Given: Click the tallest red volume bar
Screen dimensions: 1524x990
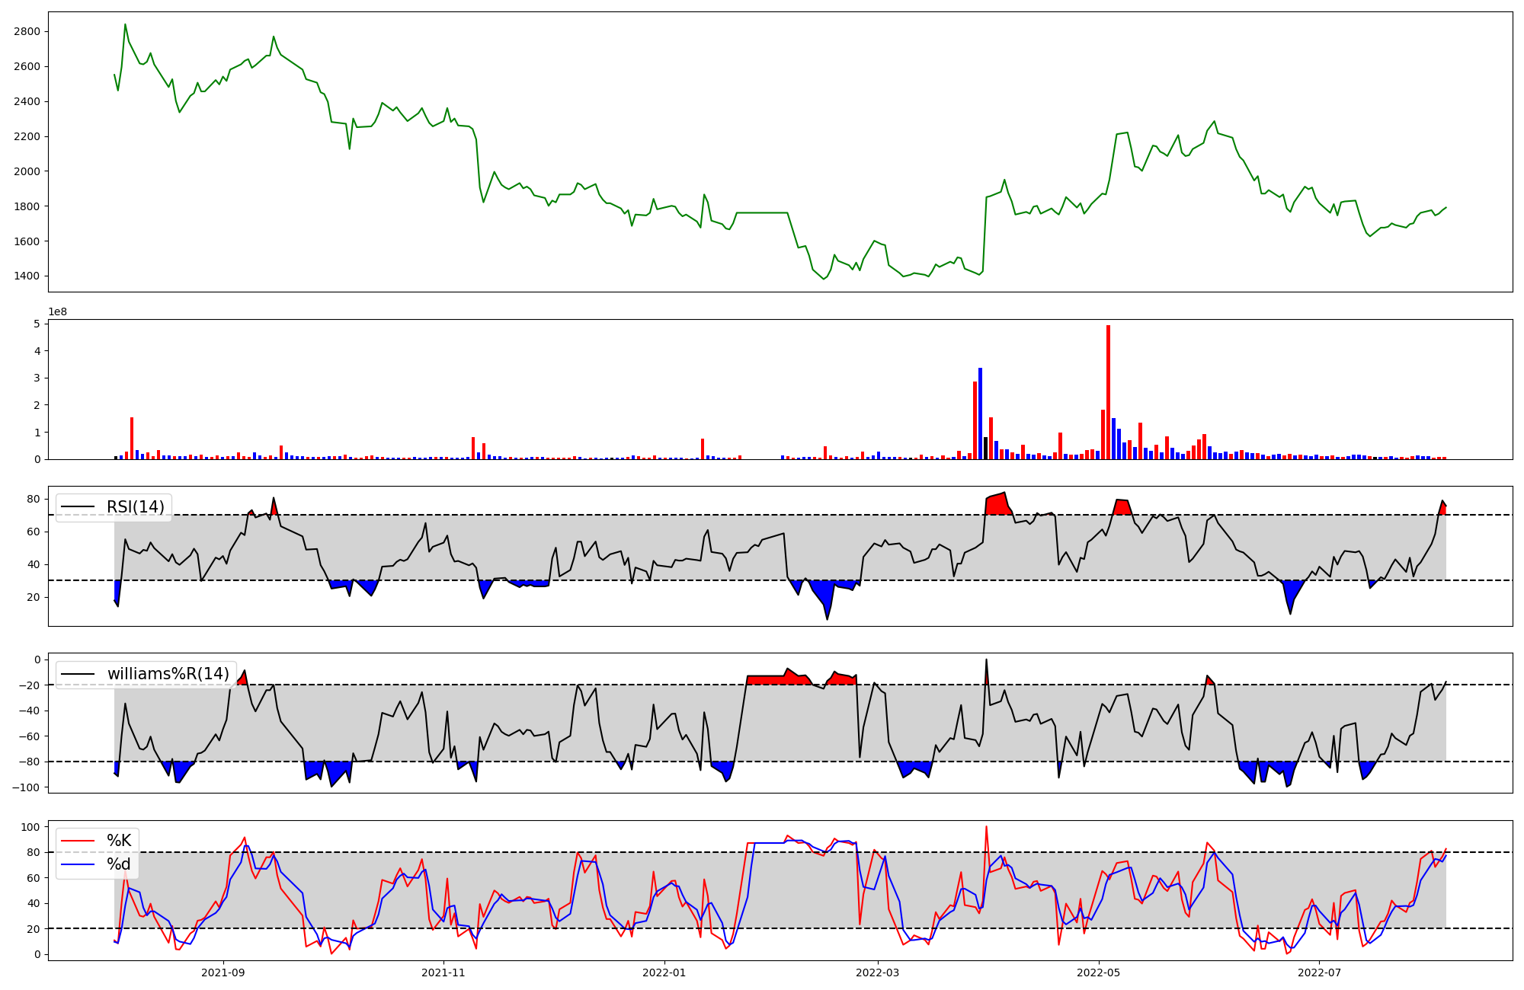Looking at the screenshot, I should [x=1108, y=392].
